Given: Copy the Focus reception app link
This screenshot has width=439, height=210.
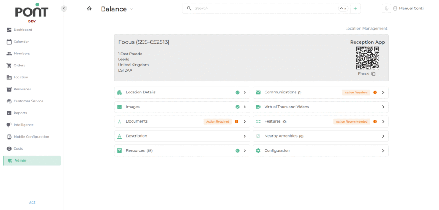Looking at the screenshot, I should pyautogui.click(x=373, y=74).
